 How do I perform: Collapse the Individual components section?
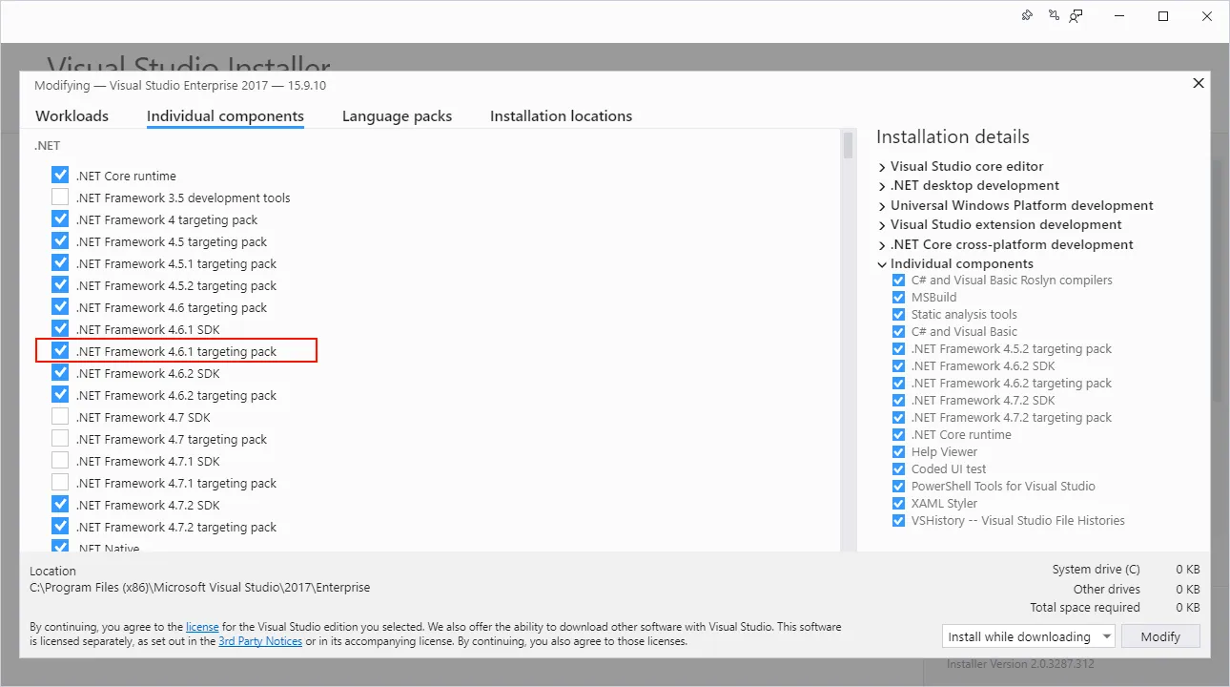[x=881, y=263]
